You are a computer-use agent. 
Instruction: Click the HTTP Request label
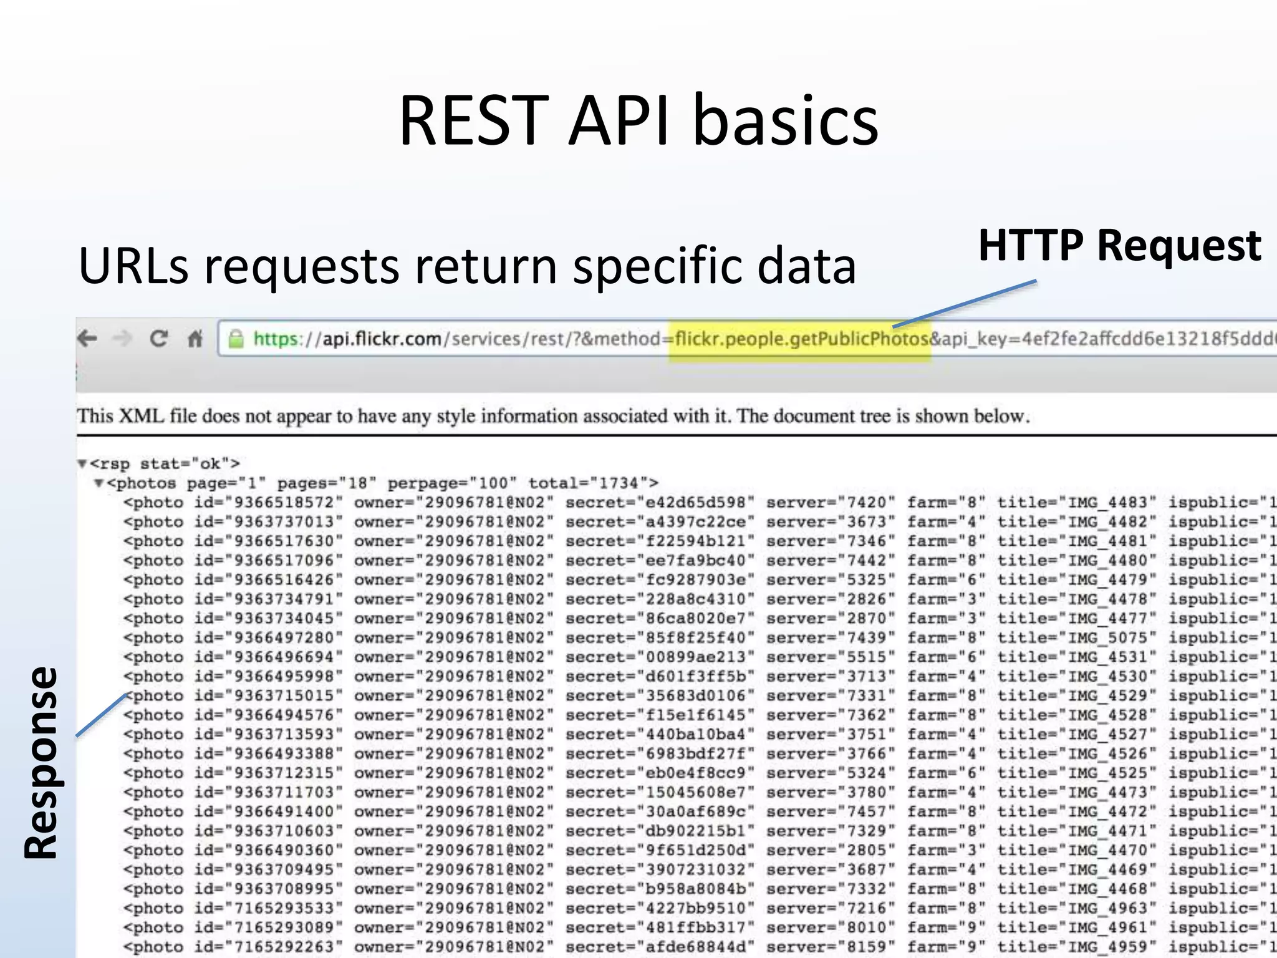1119,245
